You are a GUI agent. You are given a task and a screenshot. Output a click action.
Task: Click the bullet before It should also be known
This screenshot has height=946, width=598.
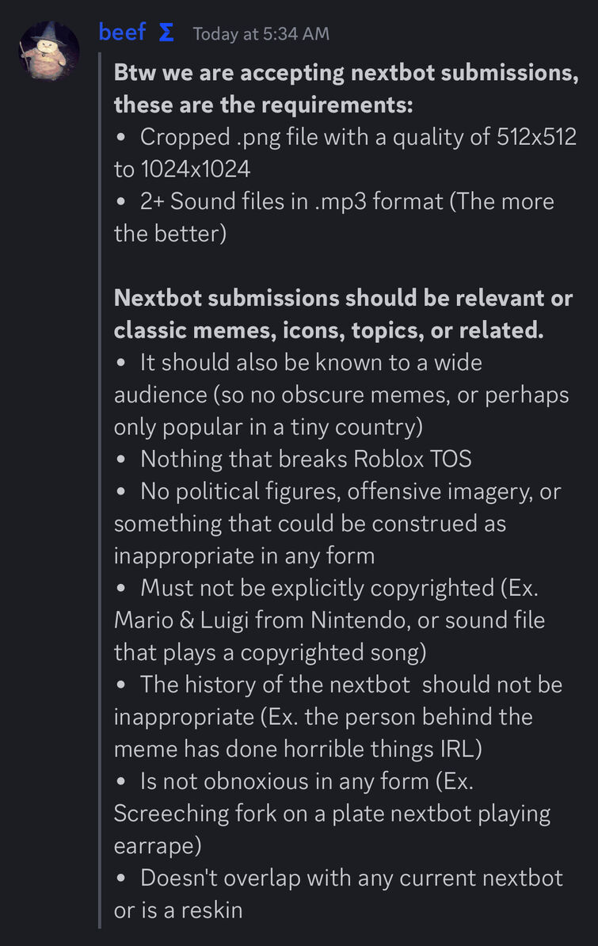coord(121,363)
